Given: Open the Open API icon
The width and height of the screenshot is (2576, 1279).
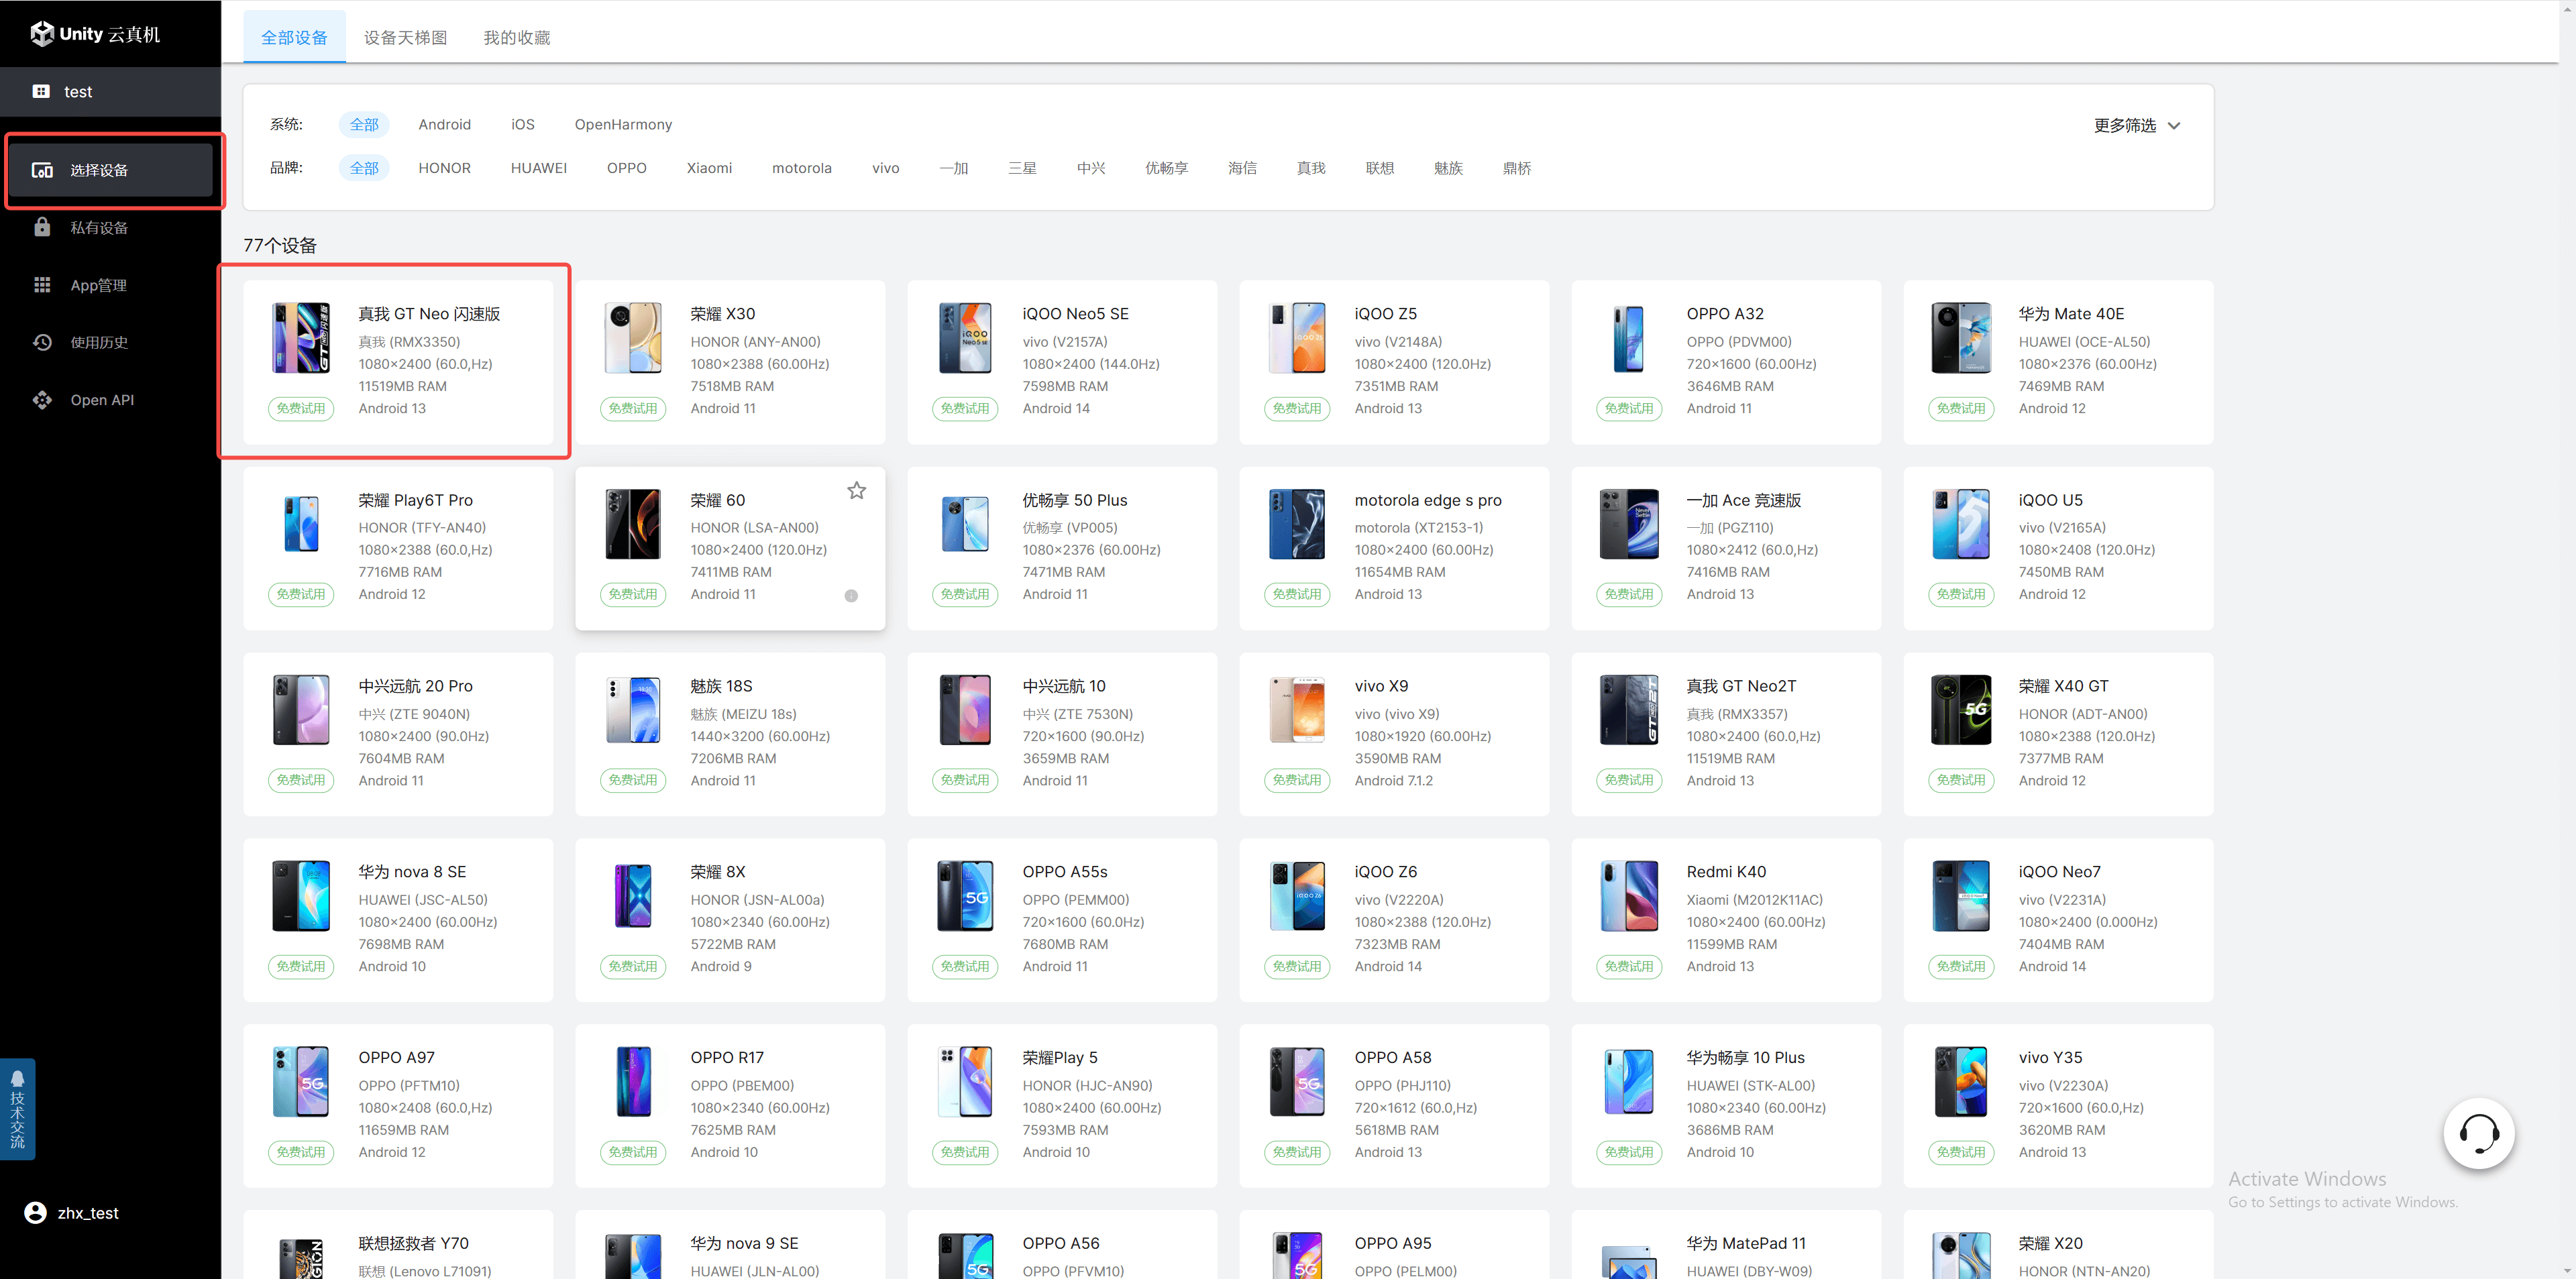Looking at the screenshot, I should (x=42, y=400).
